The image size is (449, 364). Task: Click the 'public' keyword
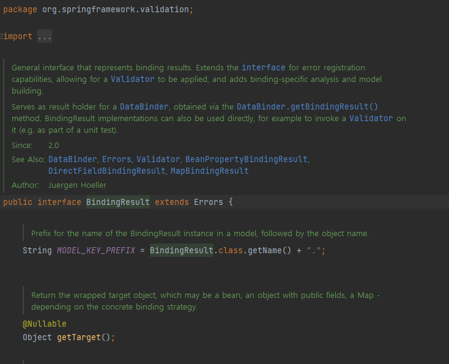point(18,202)
